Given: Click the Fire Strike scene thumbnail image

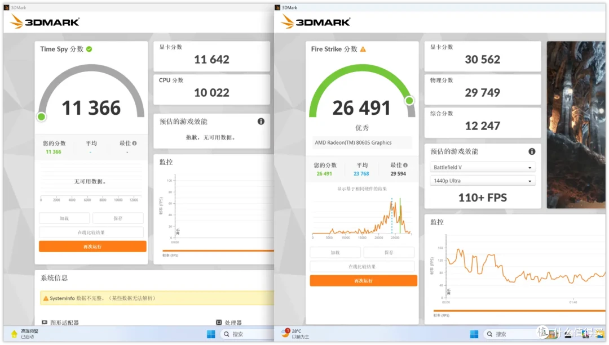Looking at the screenshot, I should click(576, 125).
